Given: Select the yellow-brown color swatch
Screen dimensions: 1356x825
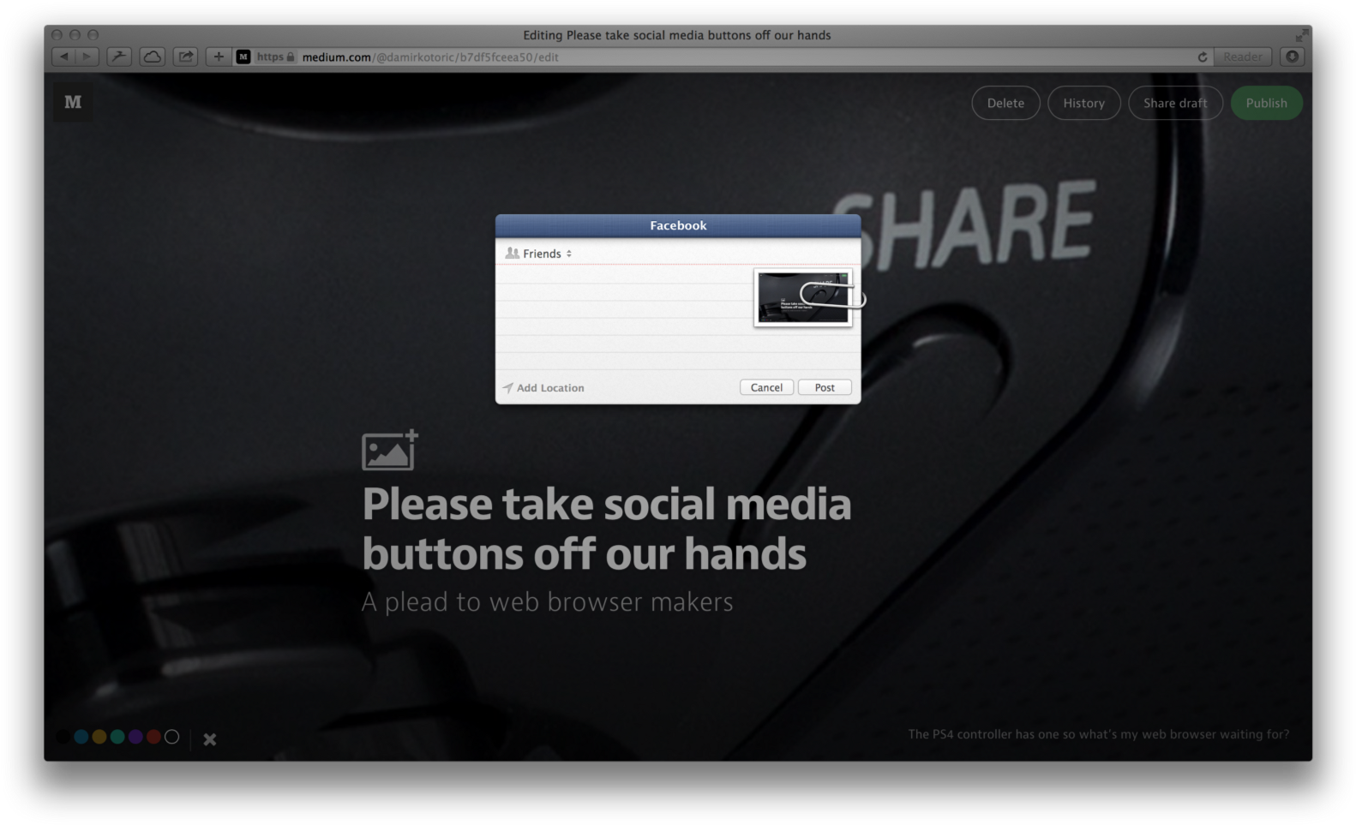Looking at the screenshot, I should click(x=99, y=737).
